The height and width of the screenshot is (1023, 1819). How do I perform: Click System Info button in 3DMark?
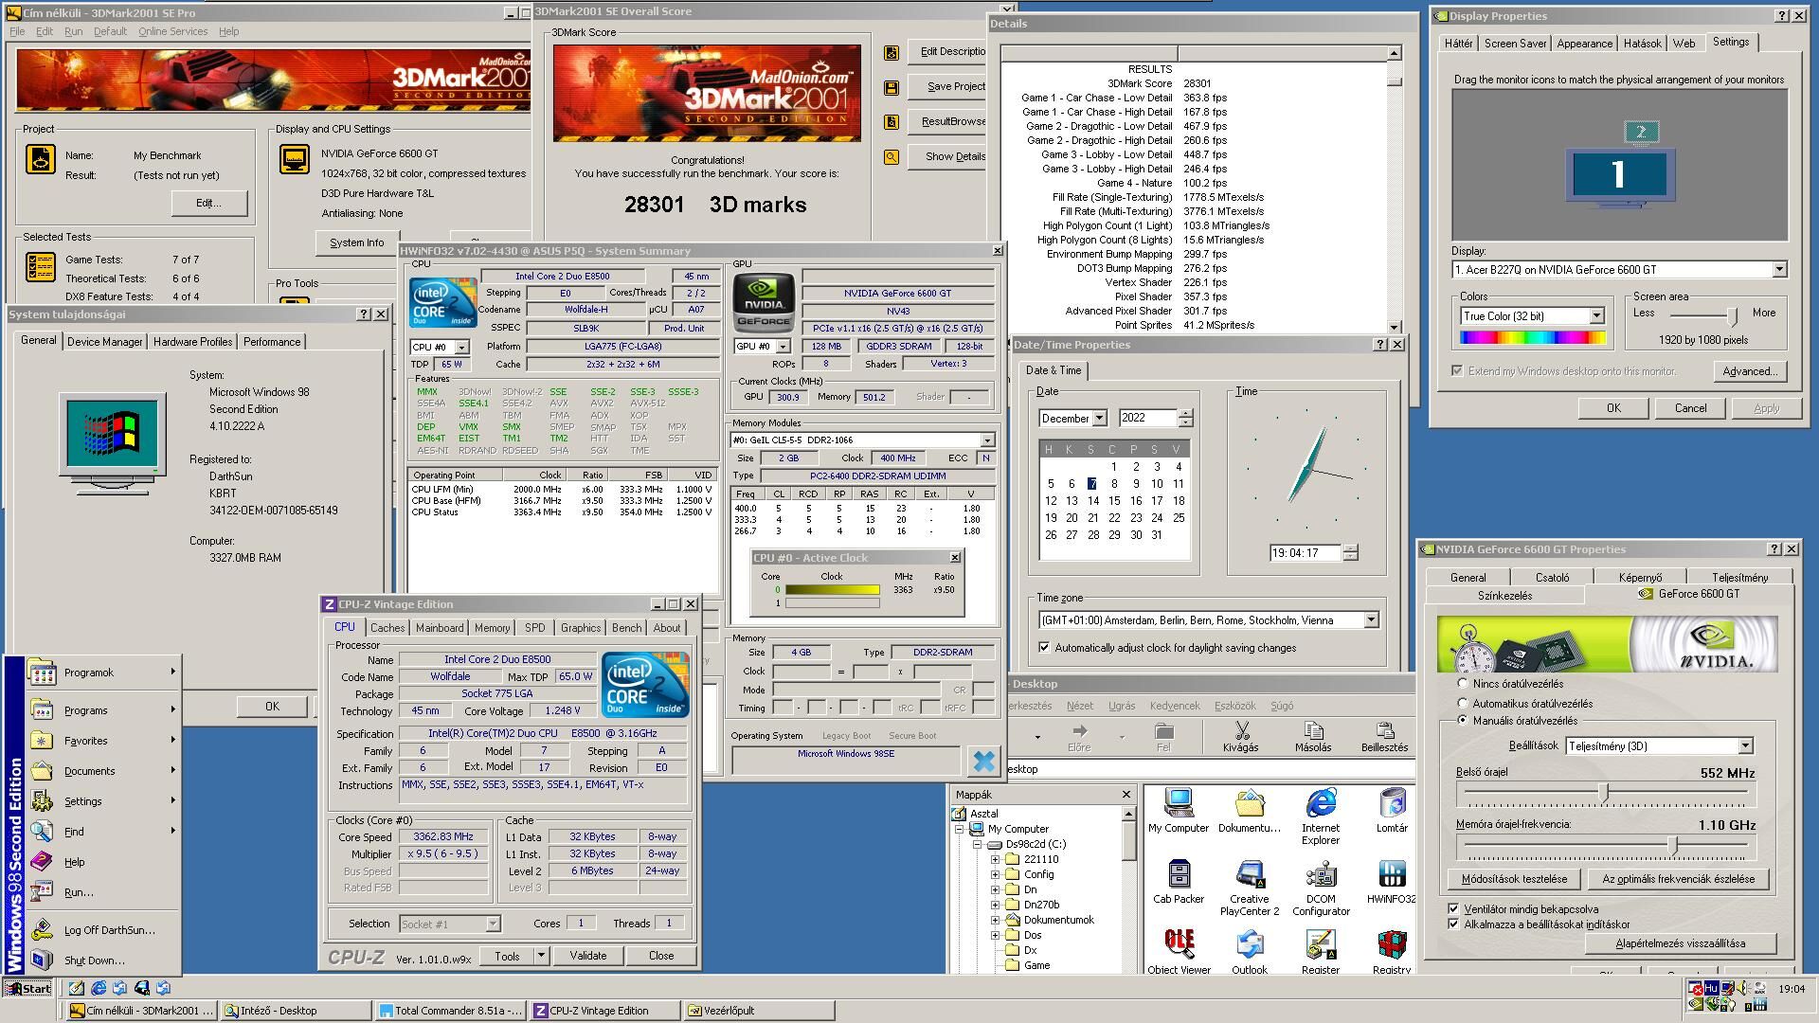click(357, 243)
